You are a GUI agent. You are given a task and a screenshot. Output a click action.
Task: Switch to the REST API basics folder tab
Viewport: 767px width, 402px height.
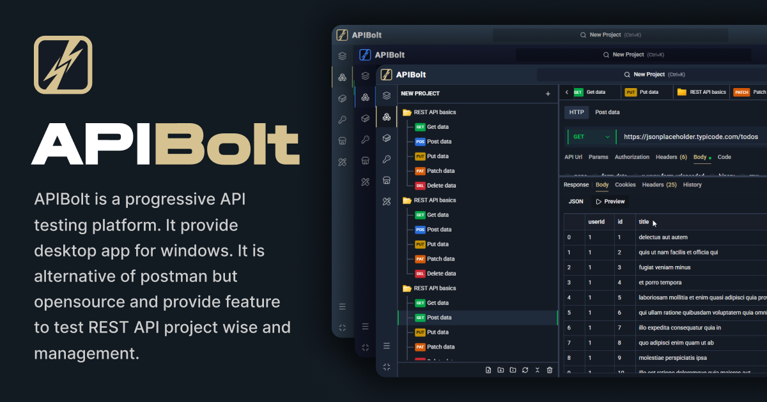click(x=701, y=93)
